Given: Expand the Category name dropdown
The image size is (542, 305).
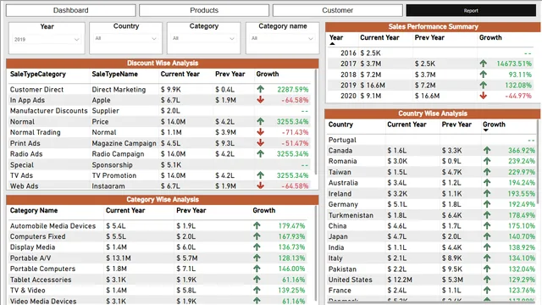Looking at the screenshot, I should [282, 38].
